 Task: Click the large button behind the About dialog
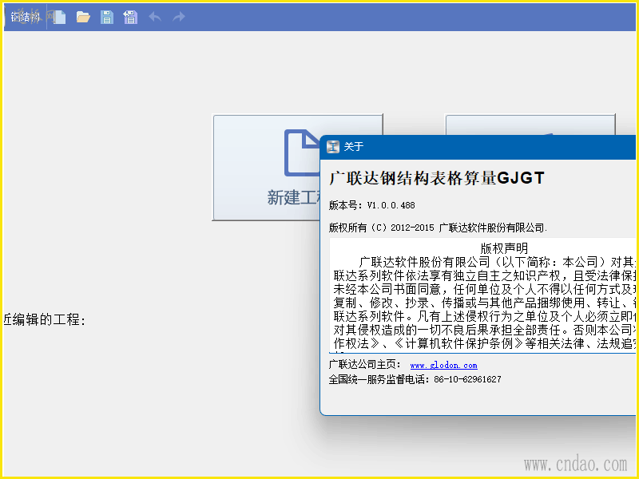[x=530, y=125]
